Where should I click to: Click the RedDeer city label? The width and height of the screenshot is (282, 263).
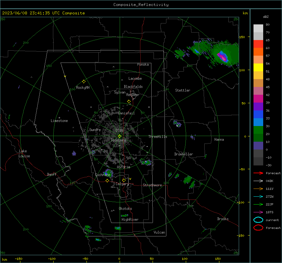click(133, 95)
